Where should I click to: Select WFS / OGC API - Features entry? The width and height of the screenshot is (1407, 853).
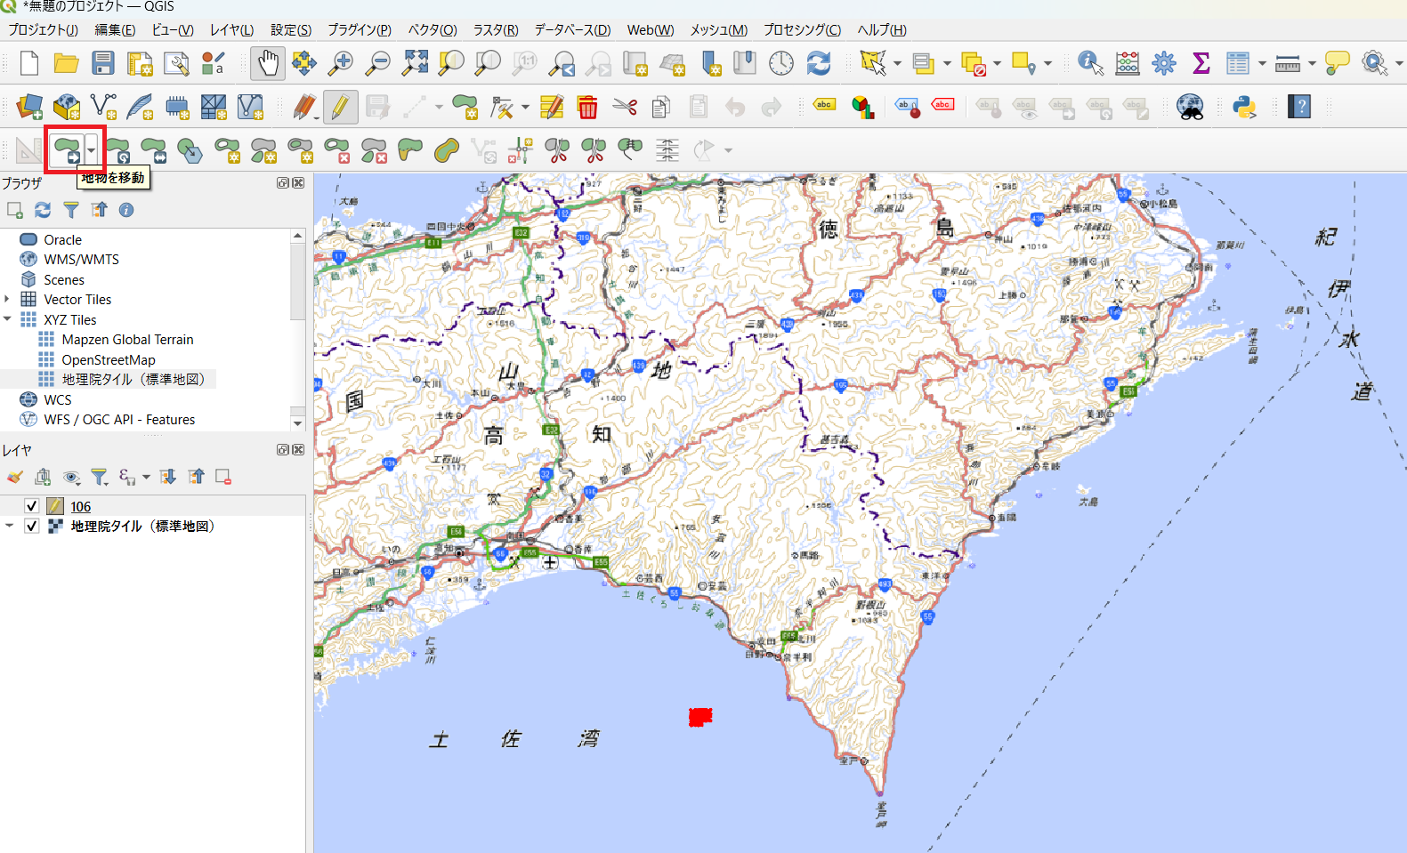pyautogui.click(x=119, y=419)
